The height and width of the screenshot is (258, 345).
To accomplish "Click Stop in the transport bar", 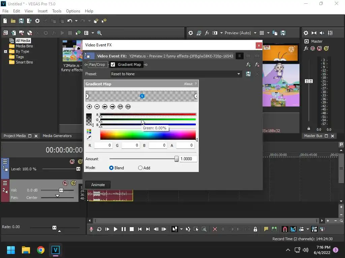I will pos(132,229).
